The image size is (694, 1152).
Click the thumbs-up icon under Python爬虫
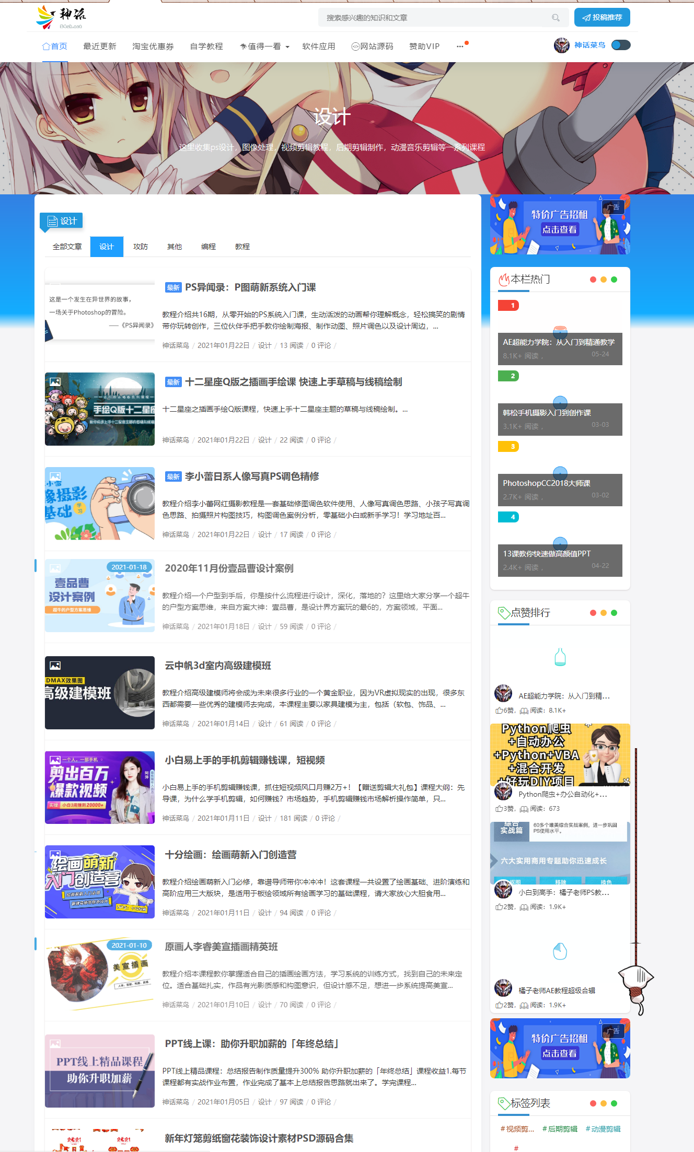[x=499, y=809]
